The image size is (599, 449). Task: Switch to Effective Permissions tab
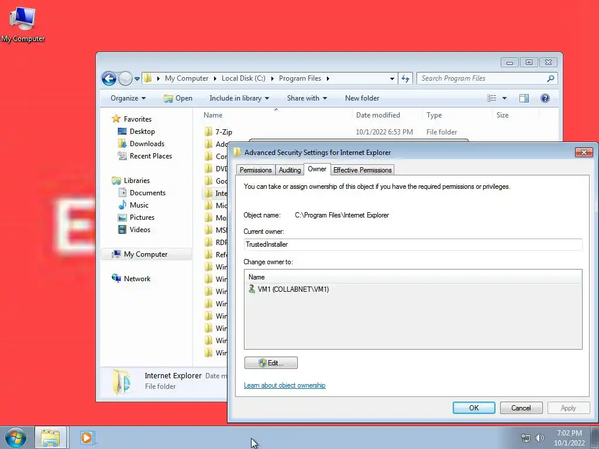[362, 170]
